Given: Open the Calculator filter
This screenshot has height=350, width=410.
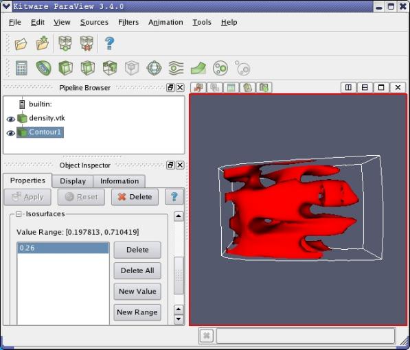Looking at the screenshot, I should click(x=21, y=68).
